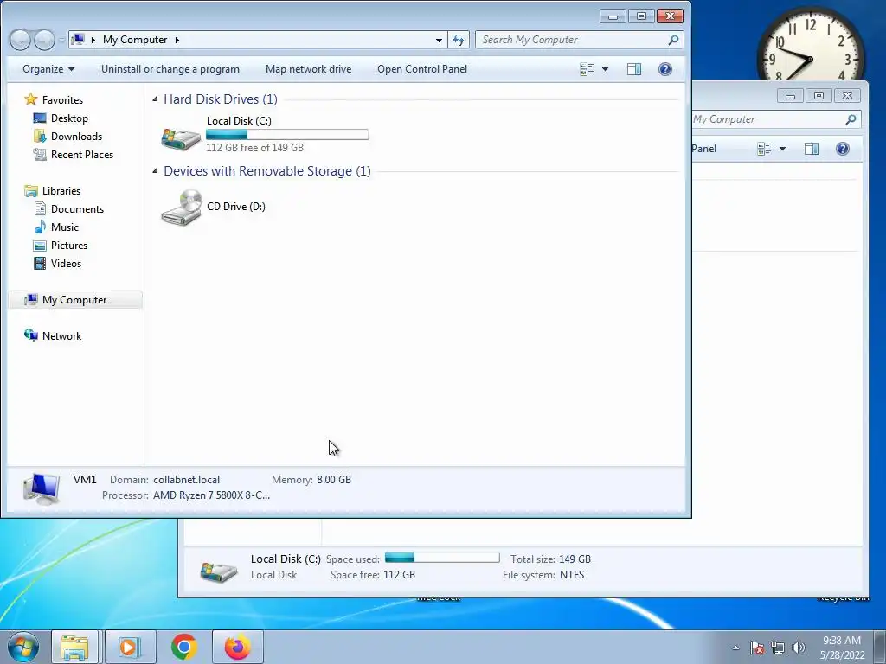Click Open Control Panel
Image resolution: width=886 pixels, height=664 pixels.
click(422, 69)
